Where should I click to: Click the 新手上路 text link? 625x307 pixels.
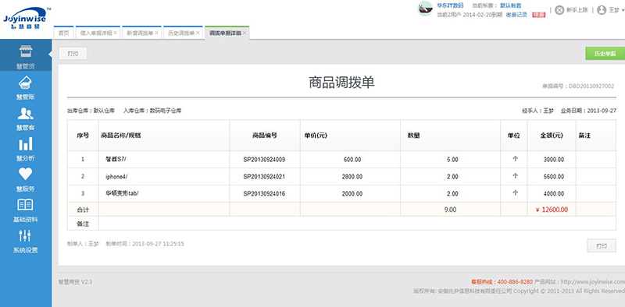[577, 10]
